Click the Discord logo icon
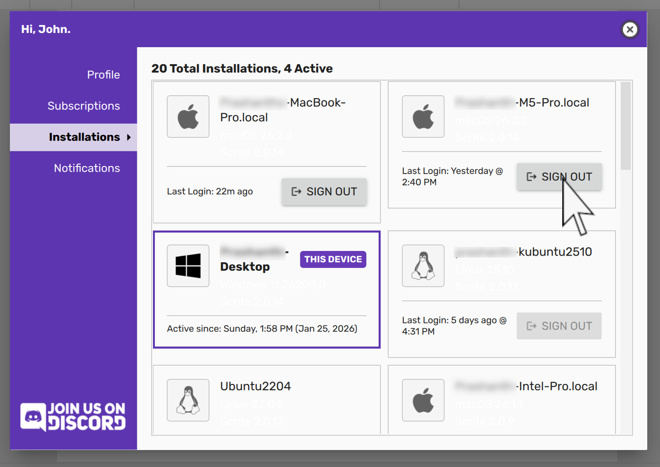660x467 pixels. pos(33,417)
